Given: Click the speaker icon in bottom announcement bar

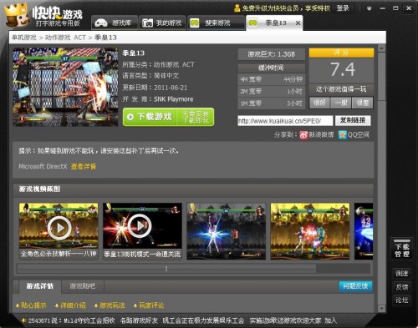Looking at the screenshot, I should pyautogui.click(x=23, y=320).
